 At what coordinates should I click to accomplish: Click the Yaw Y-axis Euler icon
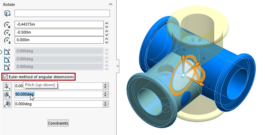coord(7,86)
